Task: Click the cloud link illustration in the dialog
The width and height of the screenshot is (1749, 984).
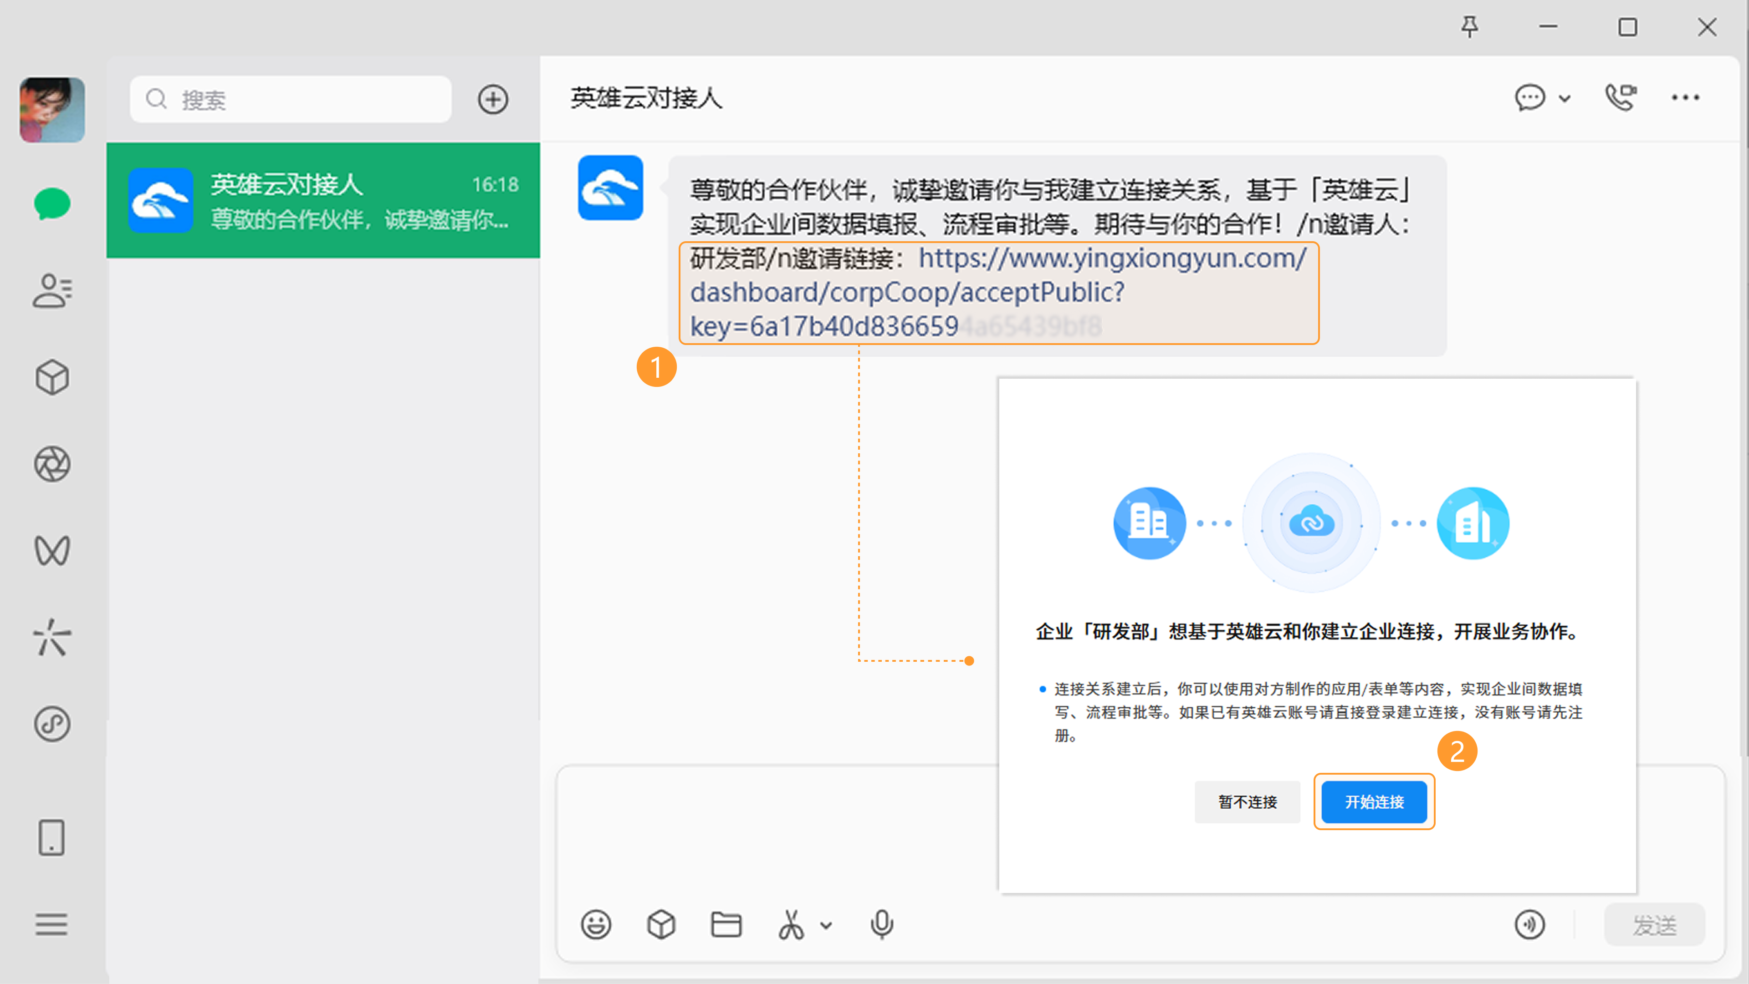Action: [1312, 522]
